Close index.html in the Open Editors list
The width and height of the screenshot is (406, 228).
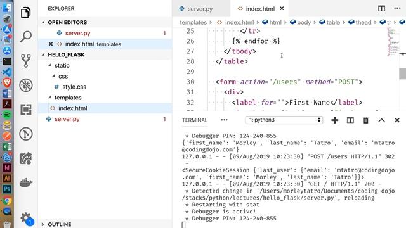coord(51,44)
